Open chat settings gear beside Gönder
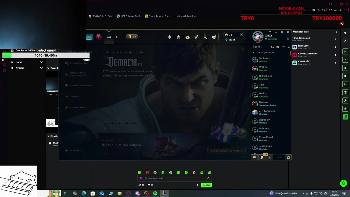 197,185
